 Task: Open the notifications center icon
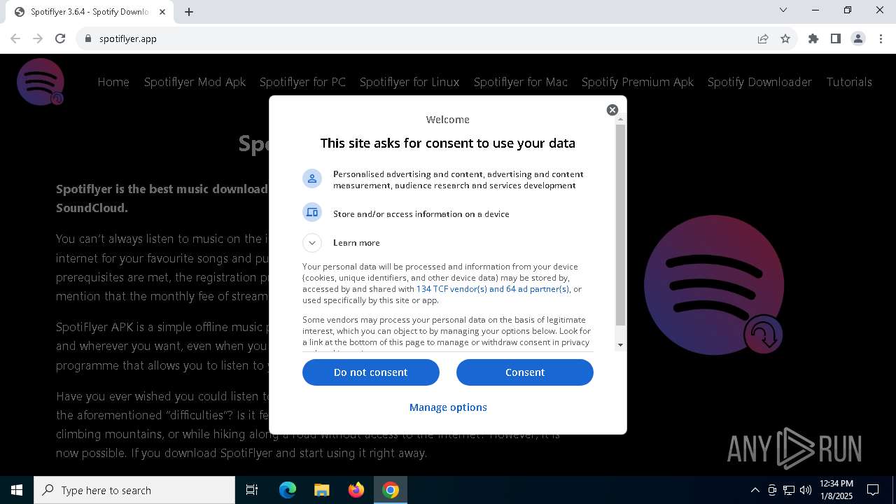point(874,490)
